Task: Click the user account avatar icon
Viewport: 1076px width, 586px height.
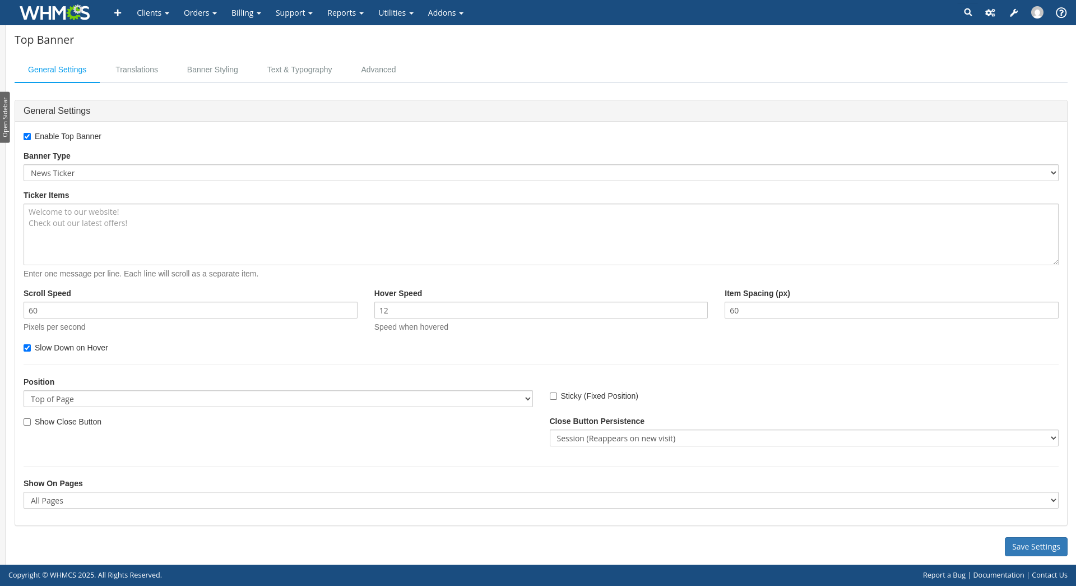Action: [1037, 12]
